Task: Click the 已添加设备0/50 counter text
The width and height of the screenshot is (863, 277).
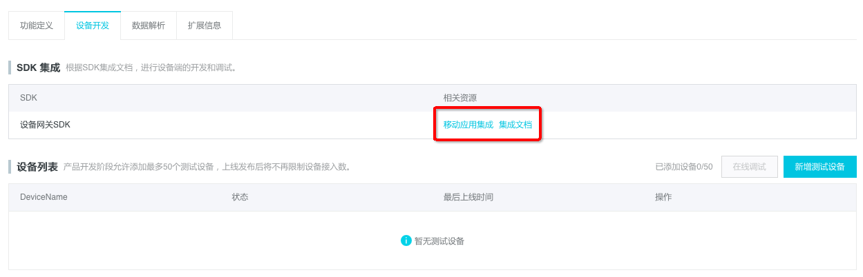Action: coord(684,167)
